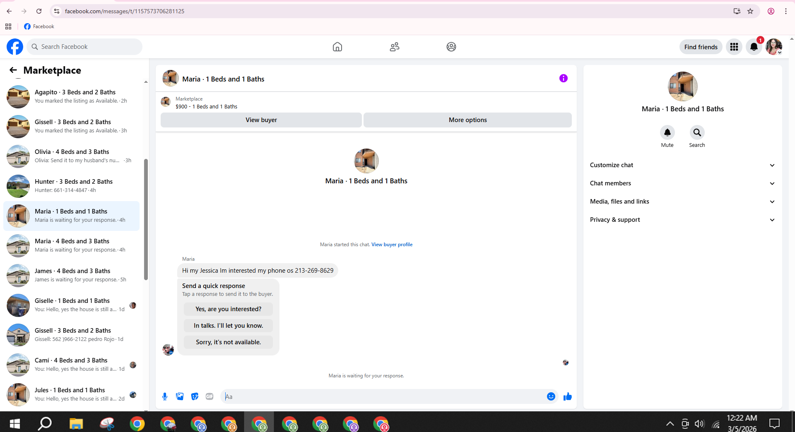Open the Groups icon in top navigation
This screenshot has height=432, width=795.
pos(451,47)
